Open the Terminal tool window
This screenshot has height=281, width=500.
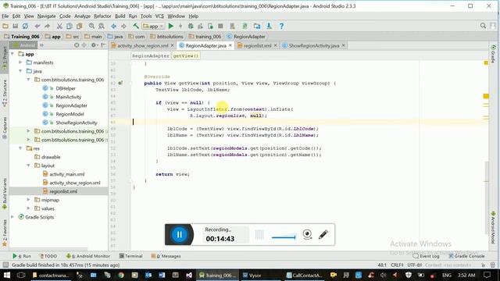pos(130,256)
